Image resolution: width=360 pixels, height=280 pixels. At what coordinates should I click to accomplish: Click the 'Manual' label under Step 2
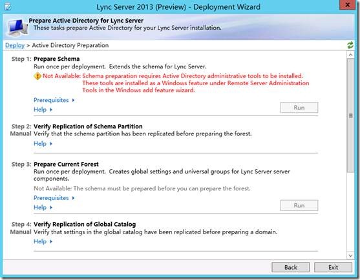[21, 134]
